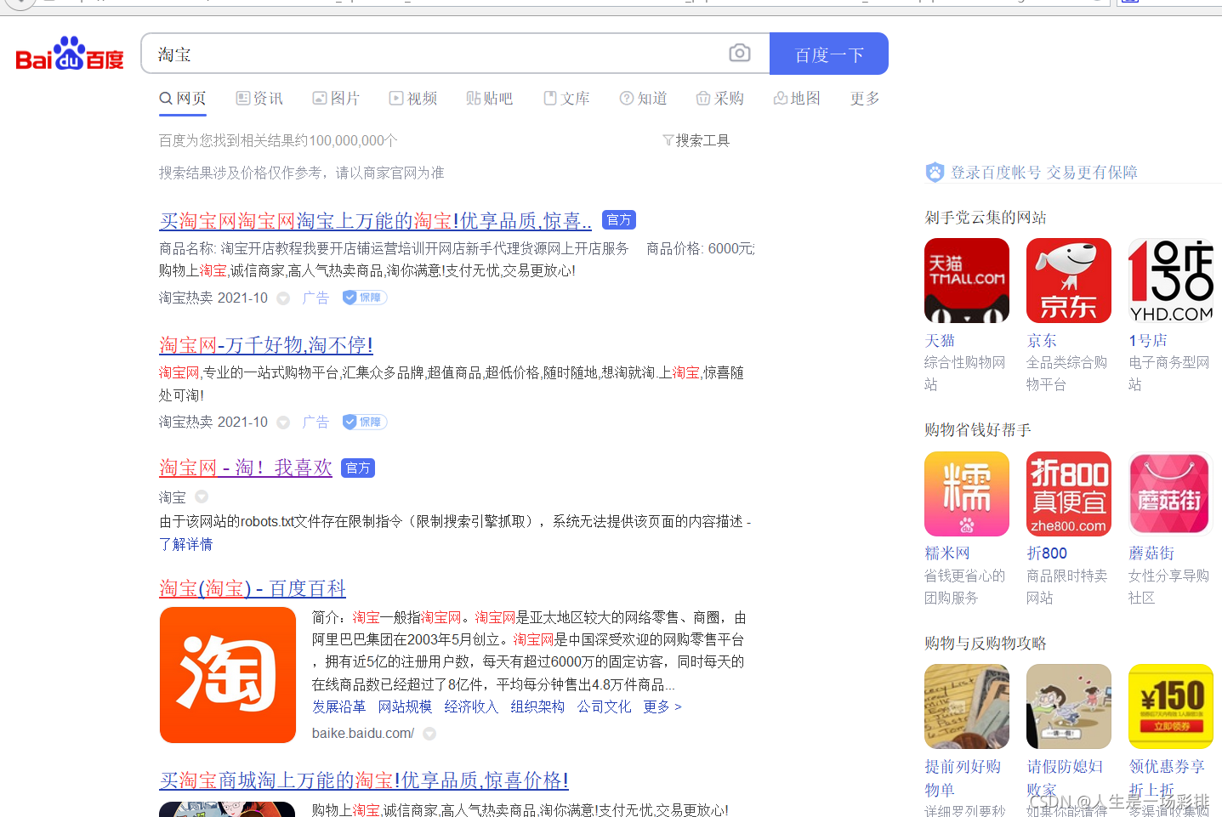
Task: Click the 百度一下 search button
Action: pos(828,53)
